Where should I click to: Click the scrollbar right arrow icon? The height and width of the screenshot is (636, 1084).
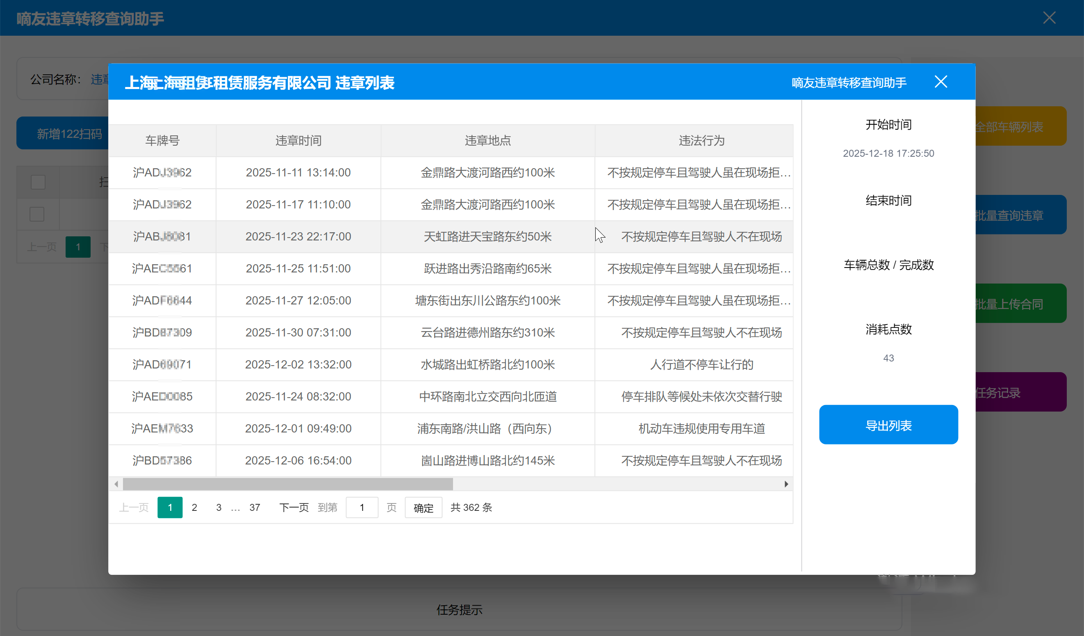786,484
